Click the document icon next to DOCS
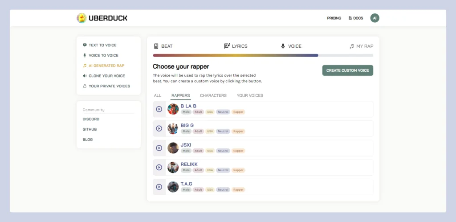Screen dimensions: 456x222 (350, 18)
